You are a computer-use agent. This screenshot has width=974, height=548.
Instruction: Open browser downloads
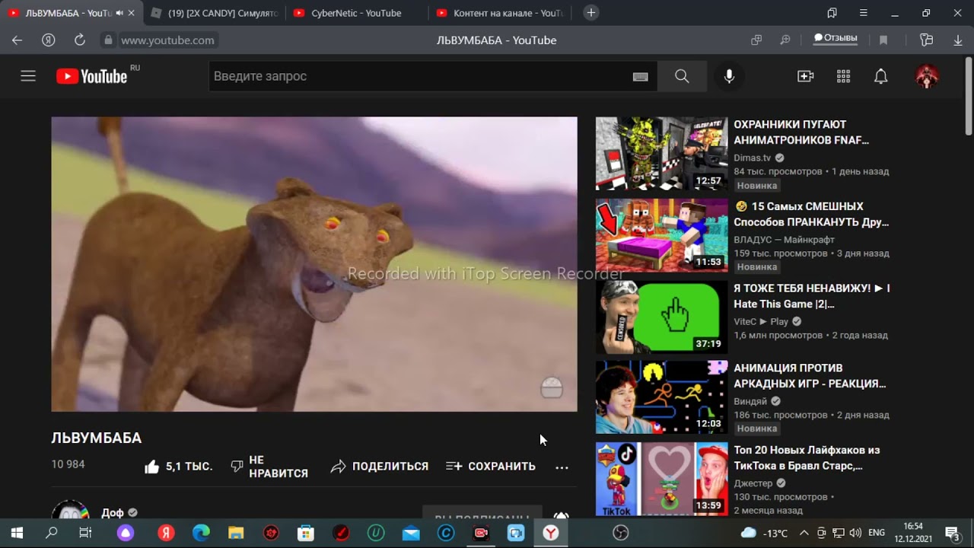click(958, 40)
